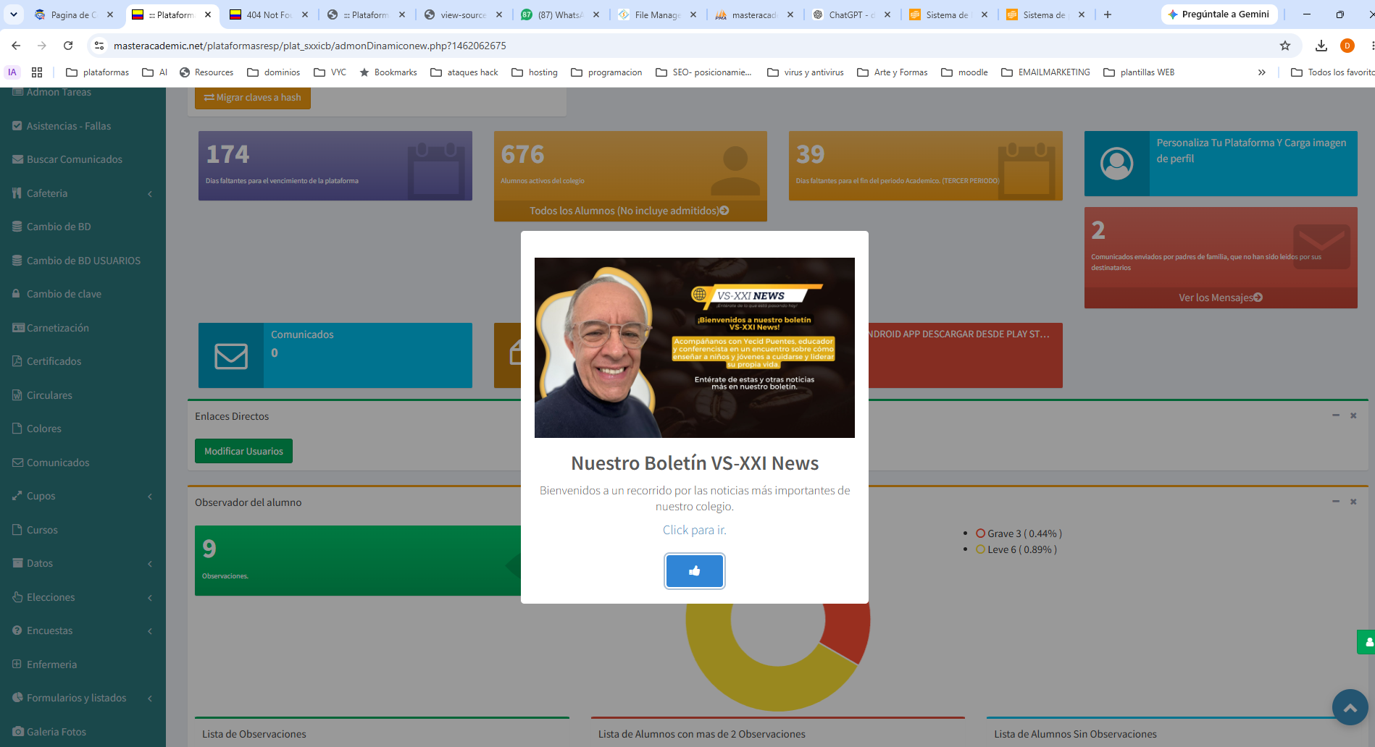Viewport: 1375px width, 747px height.
Task: Collapse the Observador del alumno panel
Action: coord(1335,502)
